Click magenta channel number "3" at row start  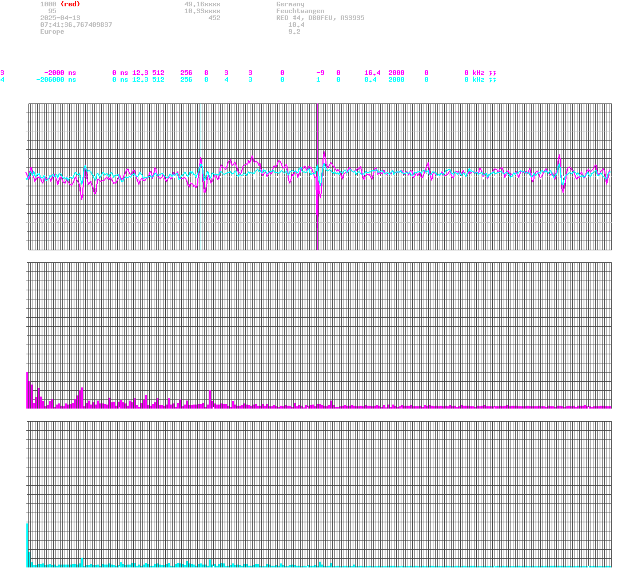click(x=2, y=73)
